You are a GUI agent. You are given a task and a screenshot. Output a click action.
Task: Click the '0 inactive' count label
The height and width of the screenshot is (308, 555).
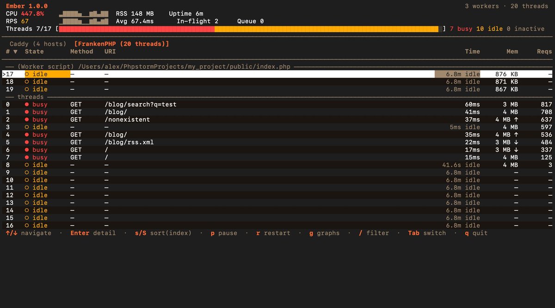(x=525, y=29)
